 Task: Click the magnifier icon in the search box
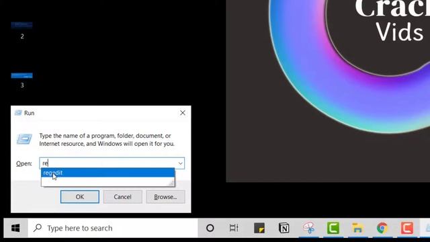[38, 228]
